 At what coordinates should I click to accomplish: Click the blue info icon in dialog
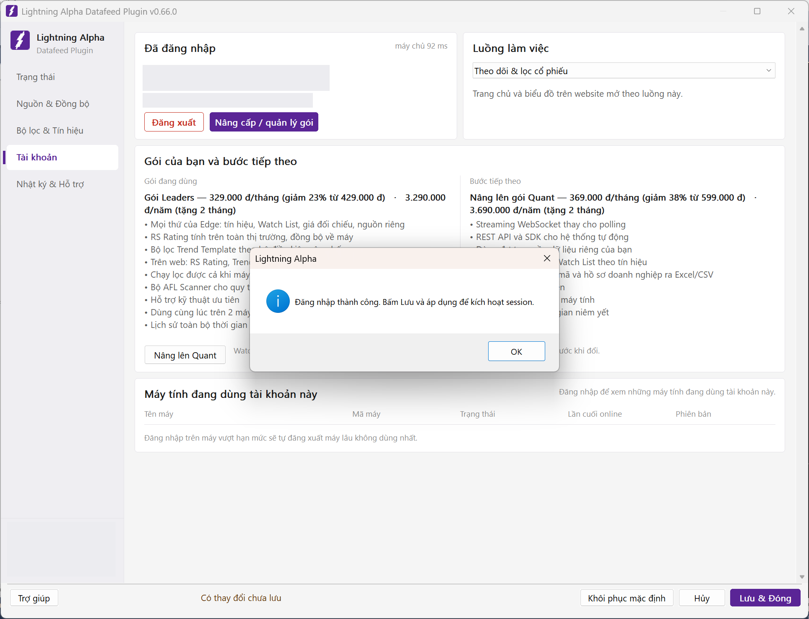click(x=278, y=301)
